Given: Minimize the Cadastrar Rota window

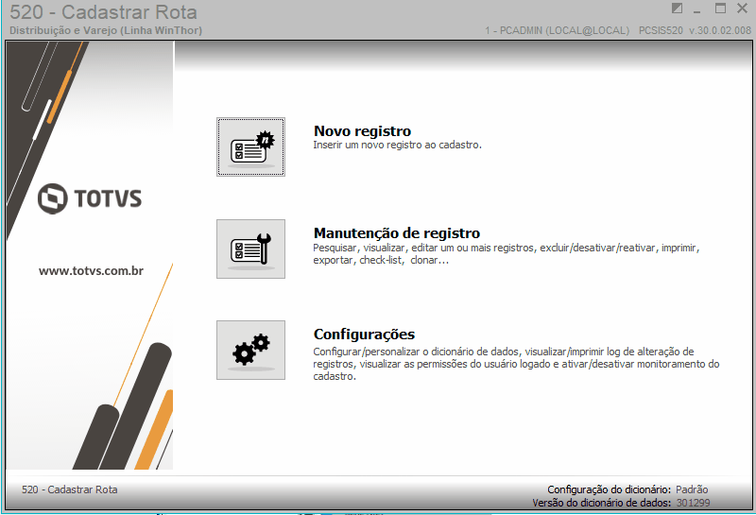Looking at the screenshot, I should click(x=697, y=9).
